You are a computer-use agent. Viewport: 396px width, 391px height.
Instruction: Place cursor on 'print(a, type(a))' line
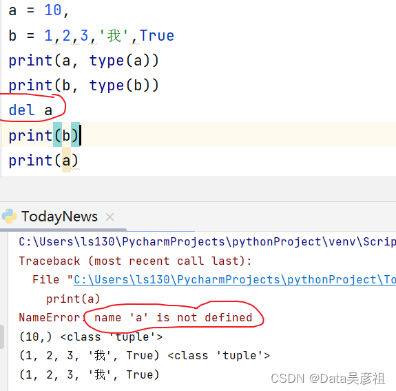[x=84, y=61]
